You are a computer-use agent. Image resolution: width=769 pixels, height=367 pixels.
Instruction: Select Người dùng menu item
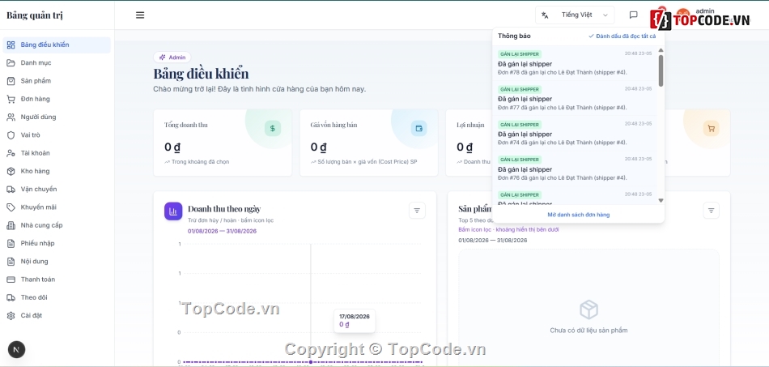pos(57,117)
